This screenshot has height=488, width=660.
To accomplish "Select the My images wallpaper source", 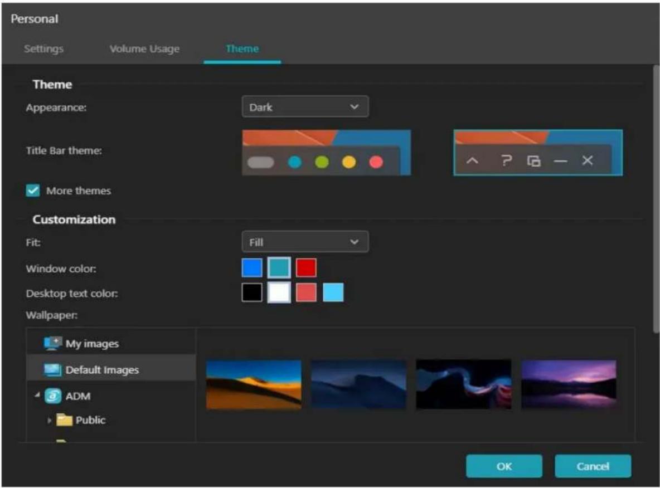I will pyautogui.click(x=91, y=344).
